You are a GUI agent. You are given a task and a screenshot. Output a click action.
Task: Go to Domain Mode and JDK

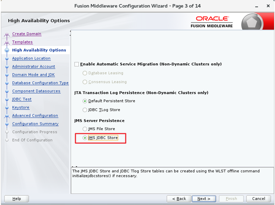click(x=33, y=75)
